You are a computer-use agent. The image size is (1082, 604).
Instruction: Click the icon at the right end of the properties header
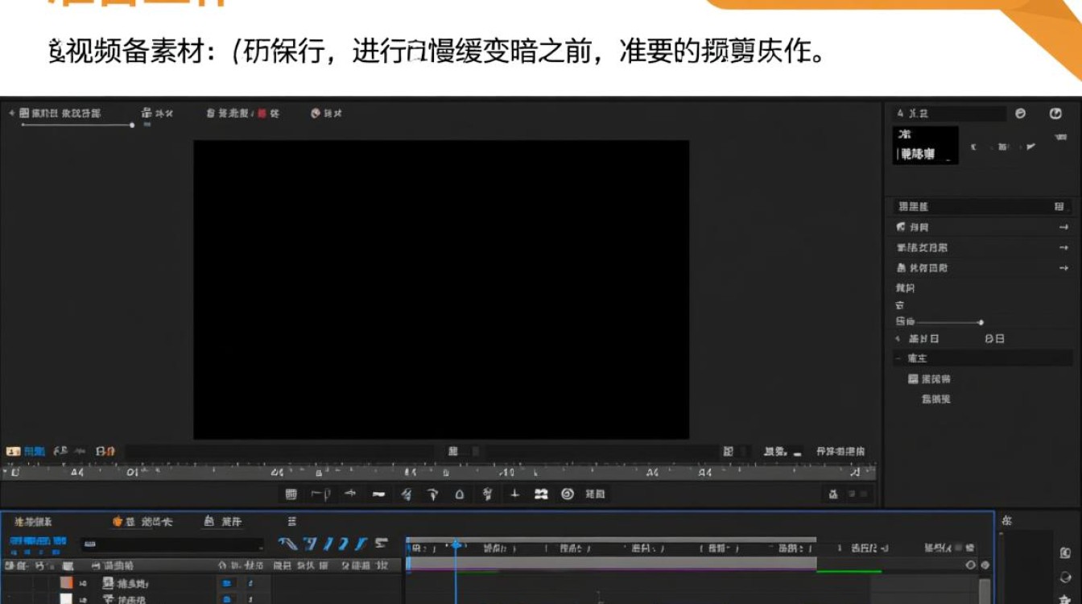coord(1059,207)
